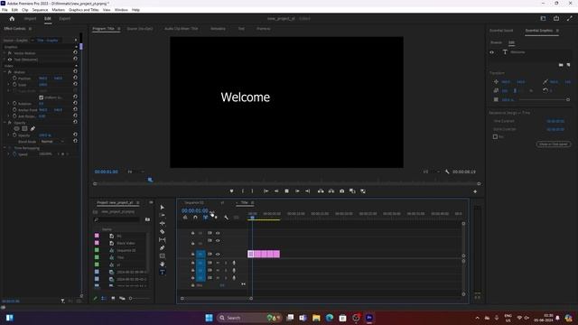Expand the Scale property
Image resolution: width=578 pixels, height=325 pixels.
pos(8,85)
